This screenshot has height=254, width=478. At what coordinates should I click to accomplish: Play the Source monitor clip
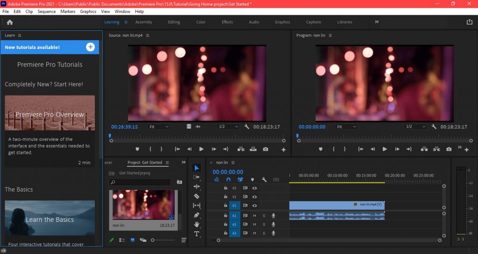(201, 149)
